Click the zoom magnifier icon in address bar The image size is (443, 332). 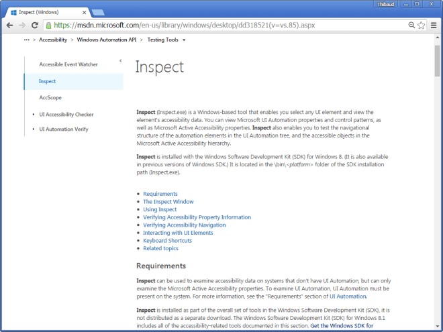[x=410, y=25]
